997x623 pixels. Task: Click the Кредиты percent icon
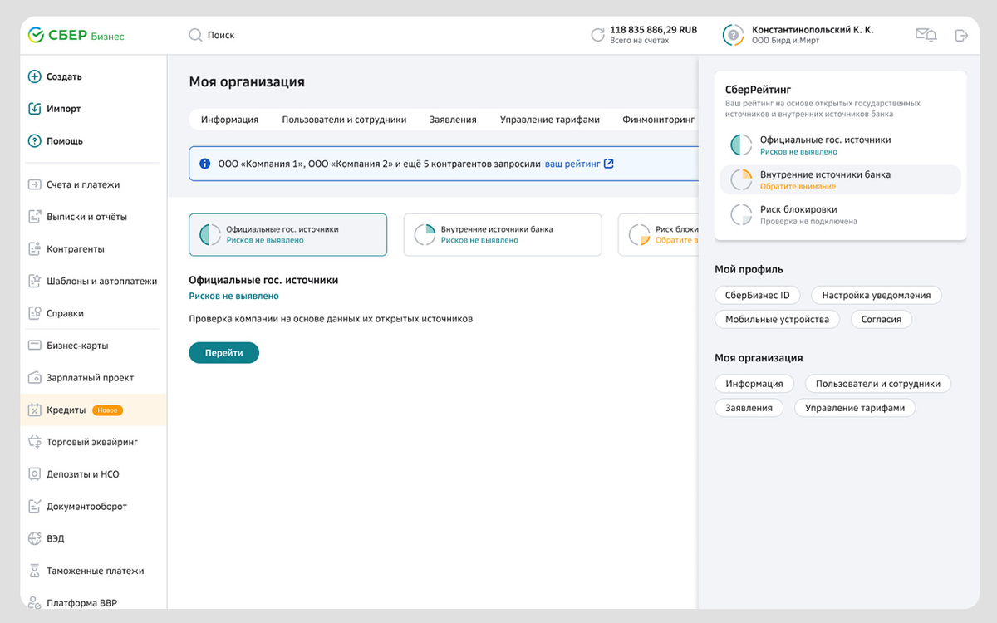[x=34, y=410]
